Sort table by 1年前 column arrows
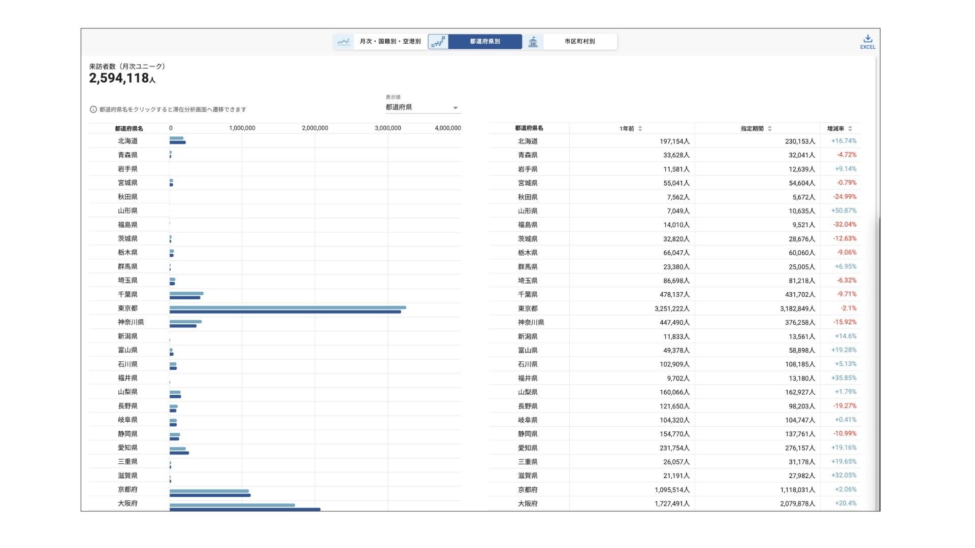 [x=640, y=129]
